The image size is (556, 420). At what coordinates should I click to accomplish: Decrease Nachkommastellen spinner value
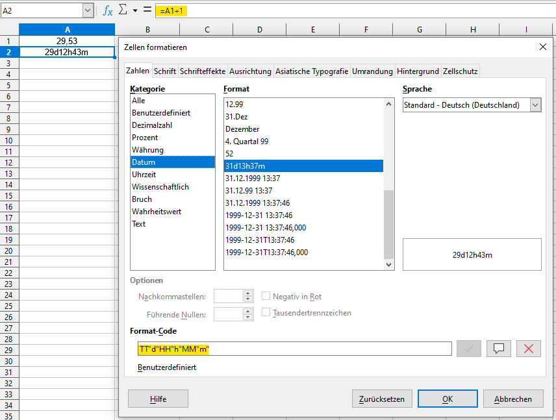pyautogui.click(x=248, y=299)
